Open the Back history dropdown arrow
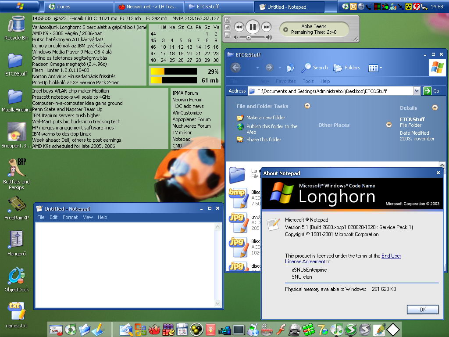This screenshot has width=449, height=337. (x=257, y=68)
